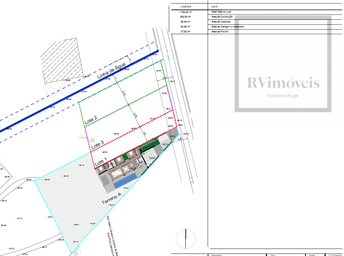344x256 pixels.
Task: Click the "Área de Piscina" legend entry
Action: (220, 32)
